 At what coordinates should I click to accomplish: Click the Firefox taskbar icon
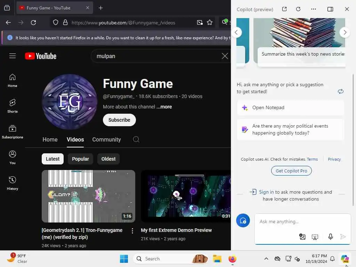click(x=232, y=259)
